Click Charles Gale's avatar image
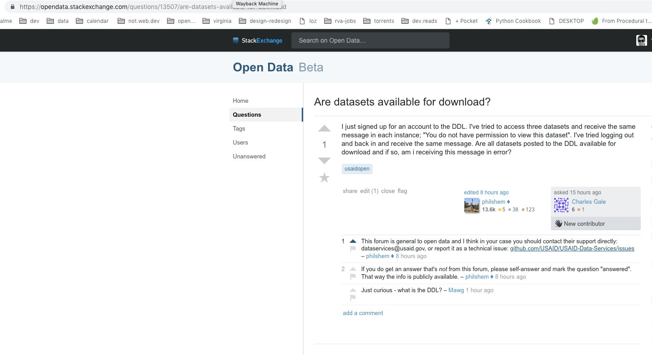 [x=561, y=205]
